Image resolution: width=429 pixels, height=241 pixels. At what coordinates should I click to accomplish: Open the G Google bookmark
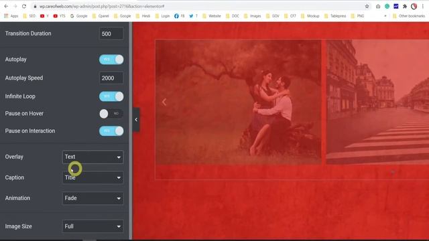(x=79, y=16)
